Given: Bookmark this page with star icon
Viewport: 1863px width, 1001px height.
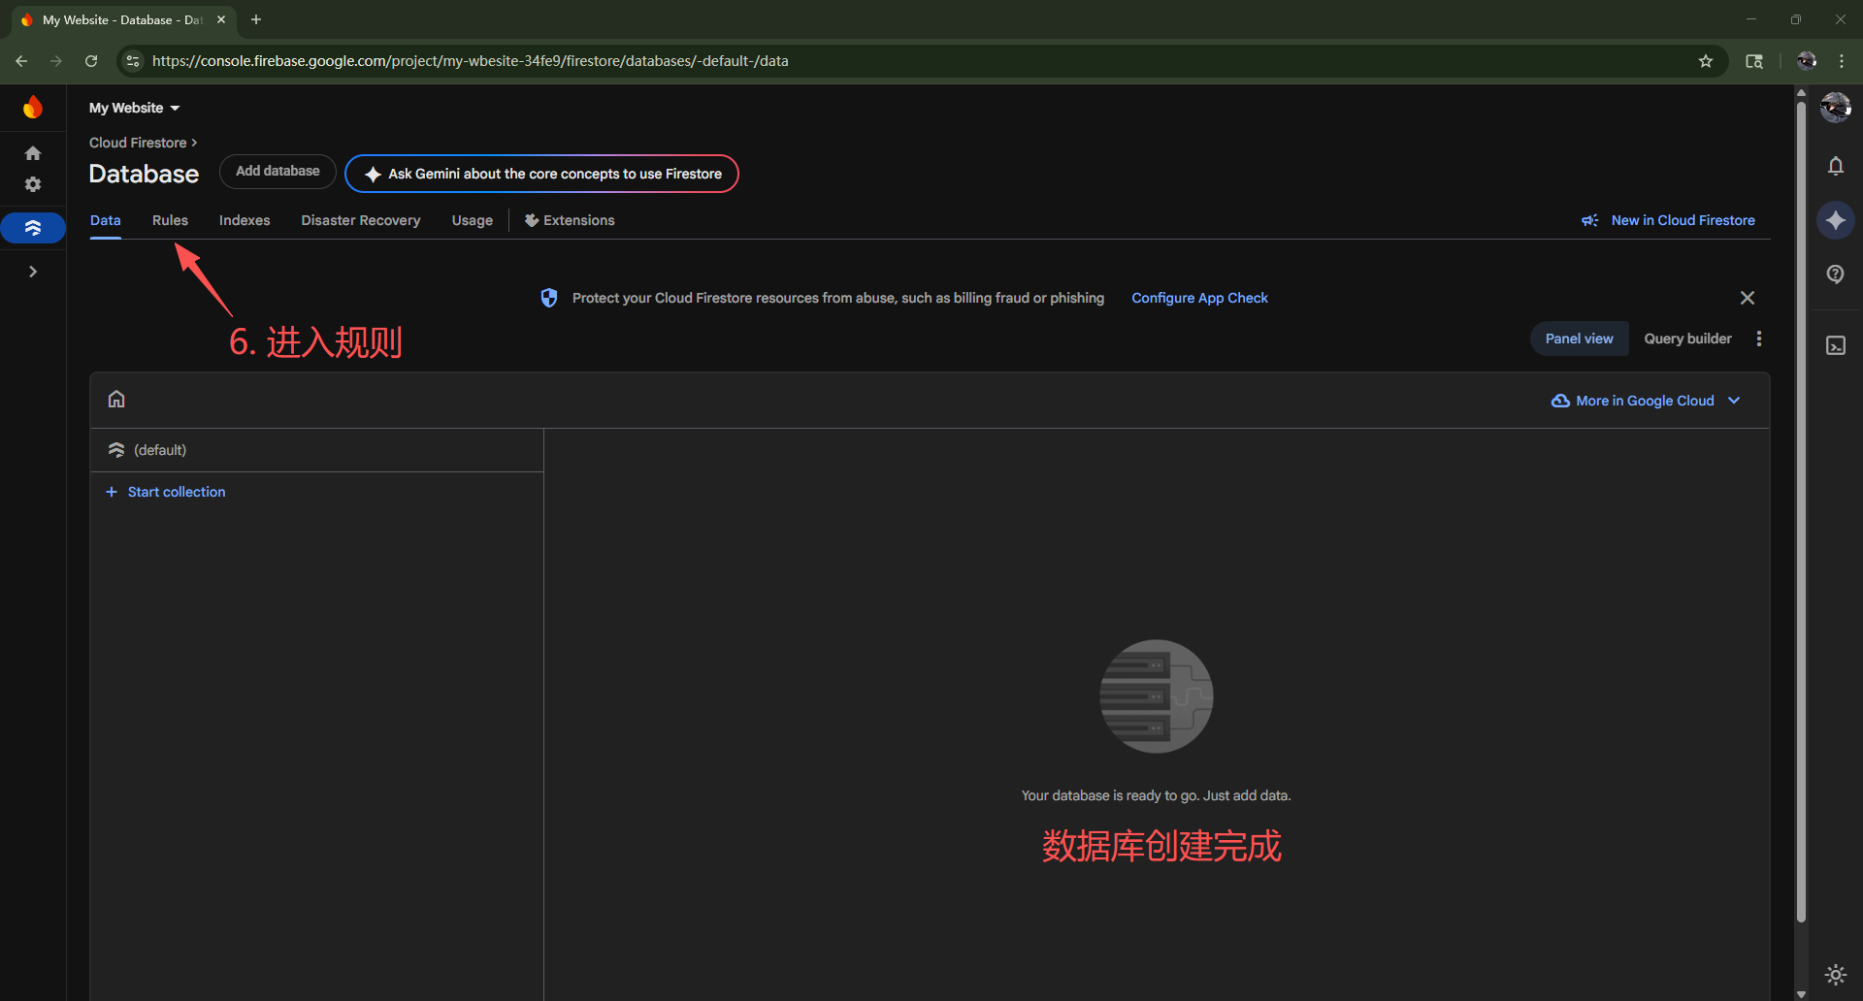Looking at the screenshot, I should (1705, 61).
